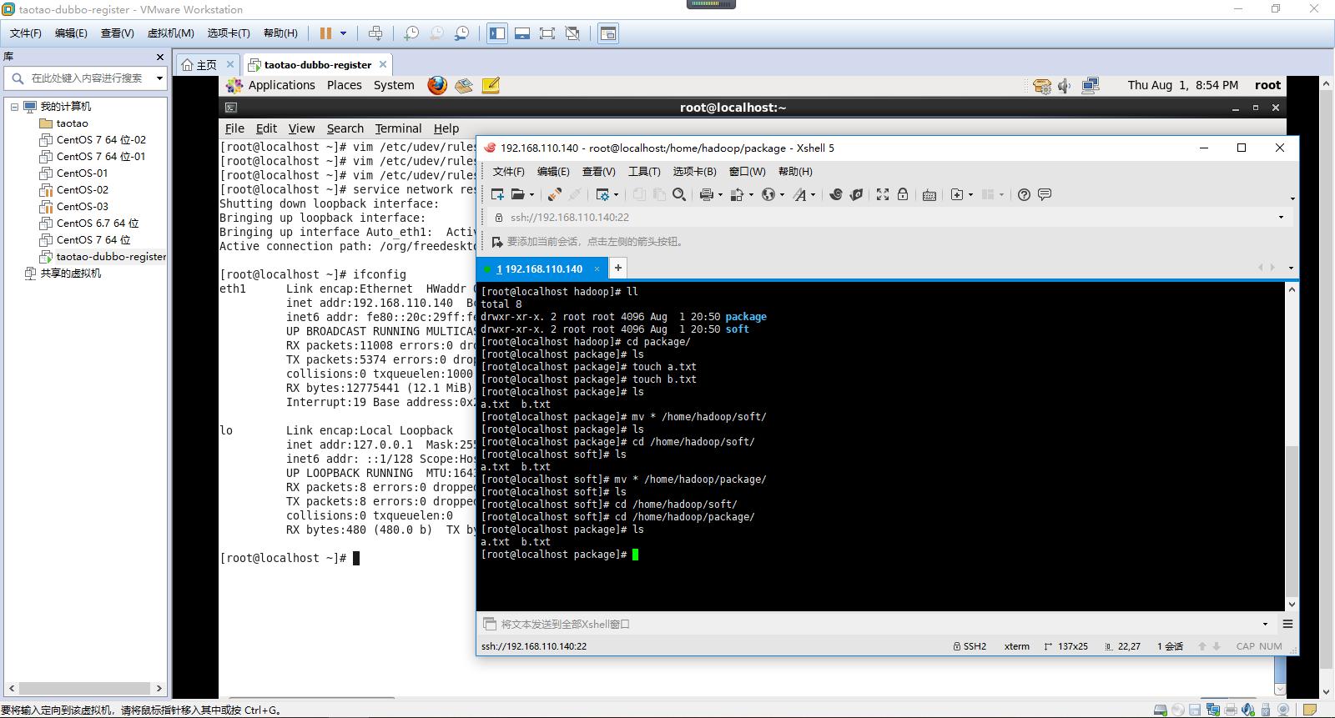The height and width of the screenshot is (718, 1335).
Task: Click the Xshell virtual keyboard icon
Action: 929,194
